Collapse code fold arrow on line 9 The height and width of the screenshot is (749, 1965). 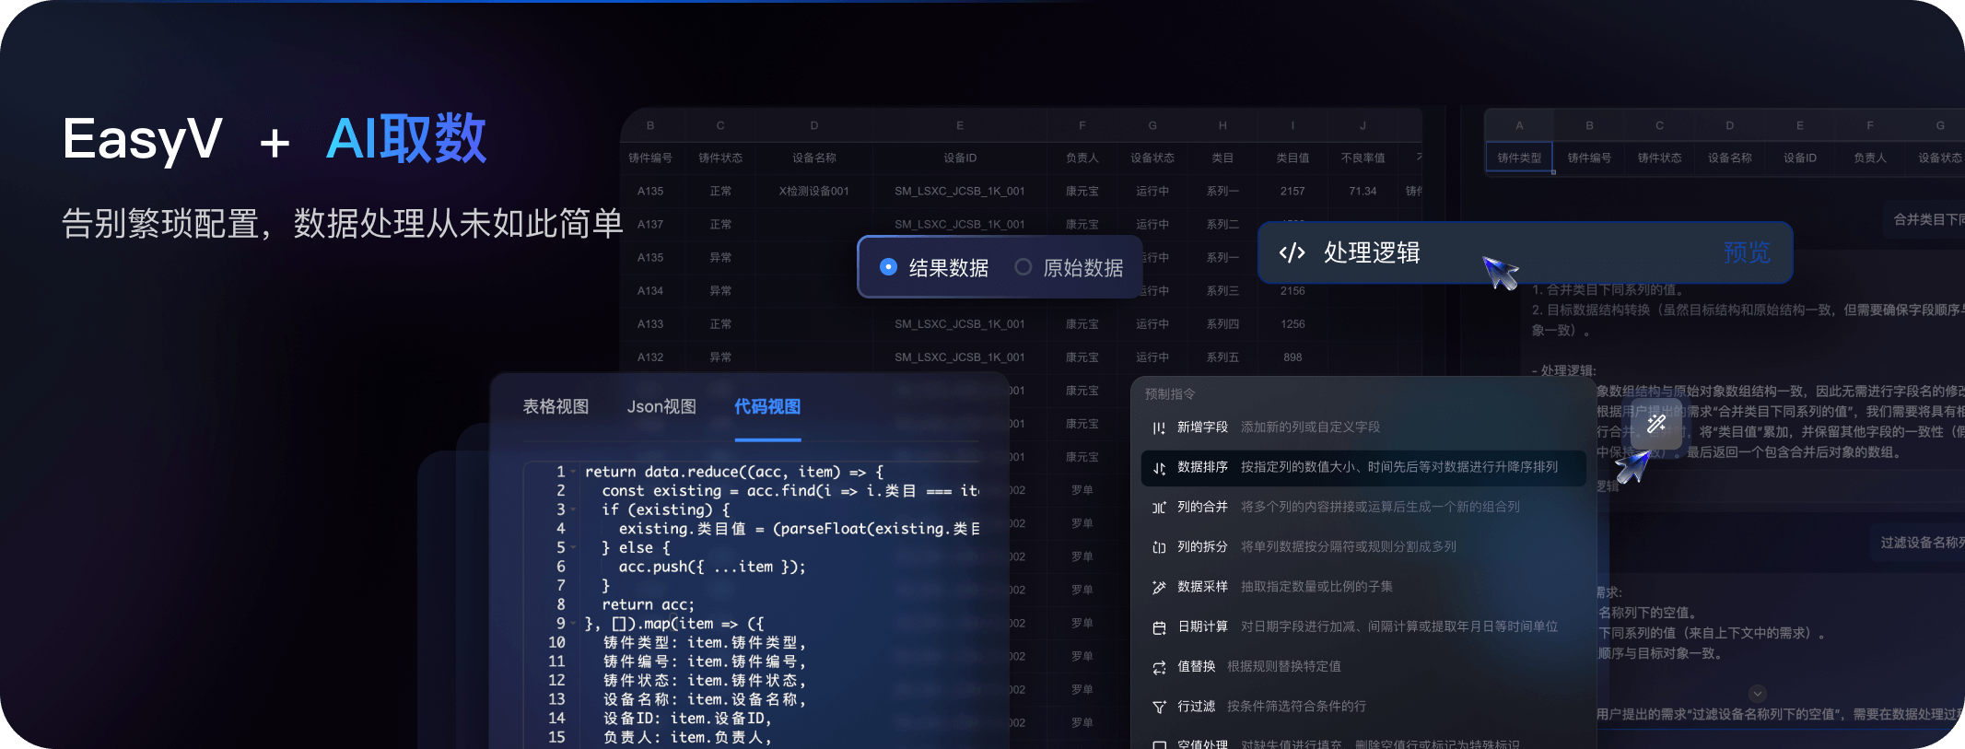point(573,624)
